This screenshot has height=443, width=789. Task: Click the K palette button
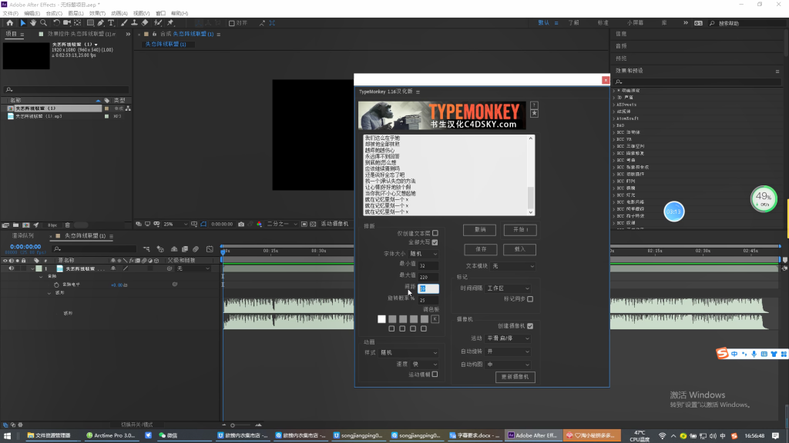[435, 319]
